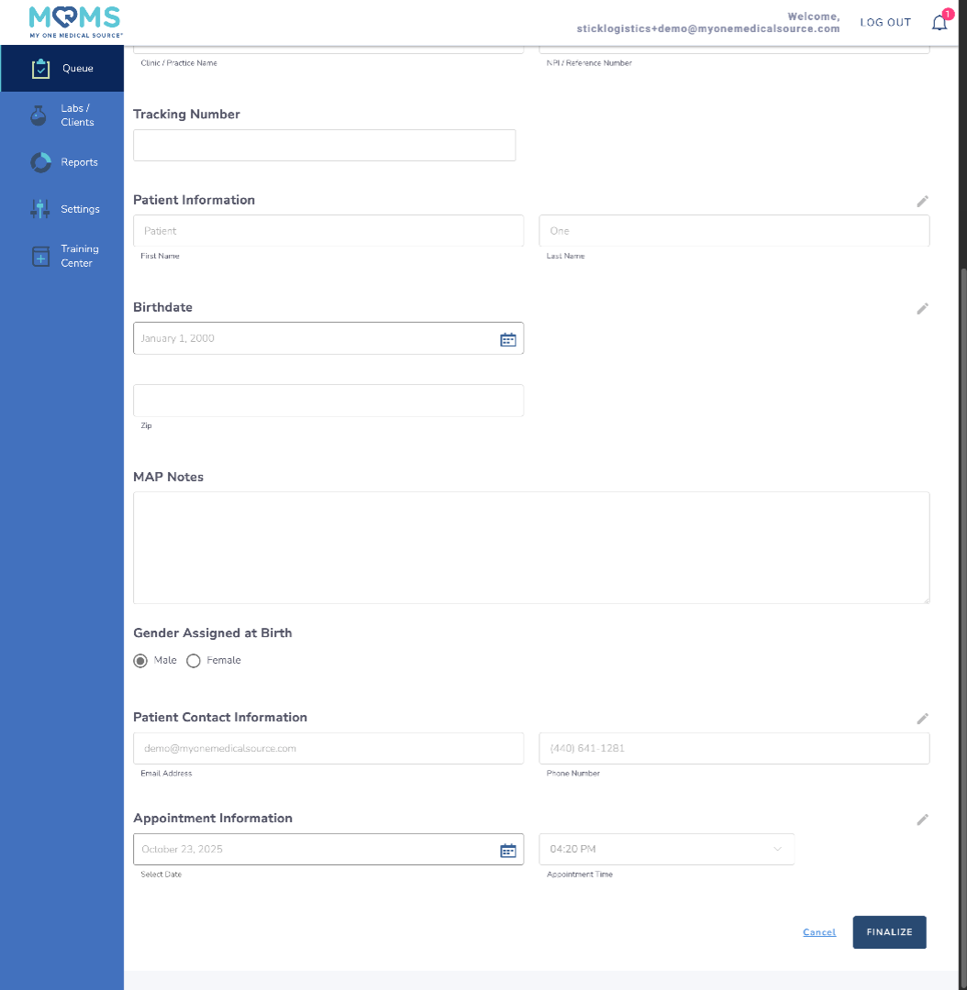967x990 pixels.
Task: Switch to the Queue section in sidebar
Action: pyautogui.click(x=40, y=68)
